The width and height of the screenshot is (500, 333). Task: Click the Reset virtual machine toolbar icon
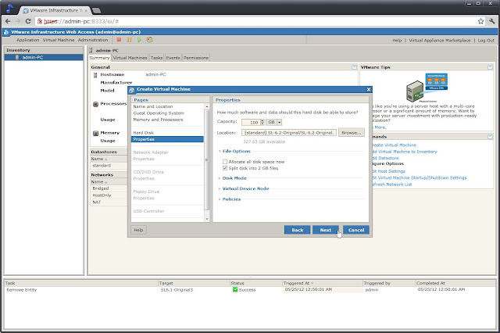point(149,40)
